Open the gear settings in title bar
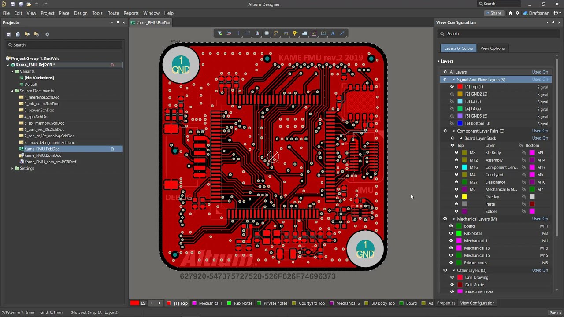564x317 pixels. click(517, 13)
